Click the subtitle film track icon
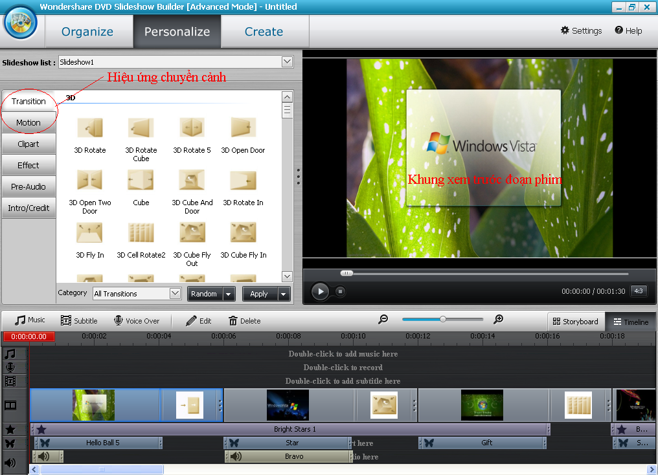 click(x=10, y=381)
